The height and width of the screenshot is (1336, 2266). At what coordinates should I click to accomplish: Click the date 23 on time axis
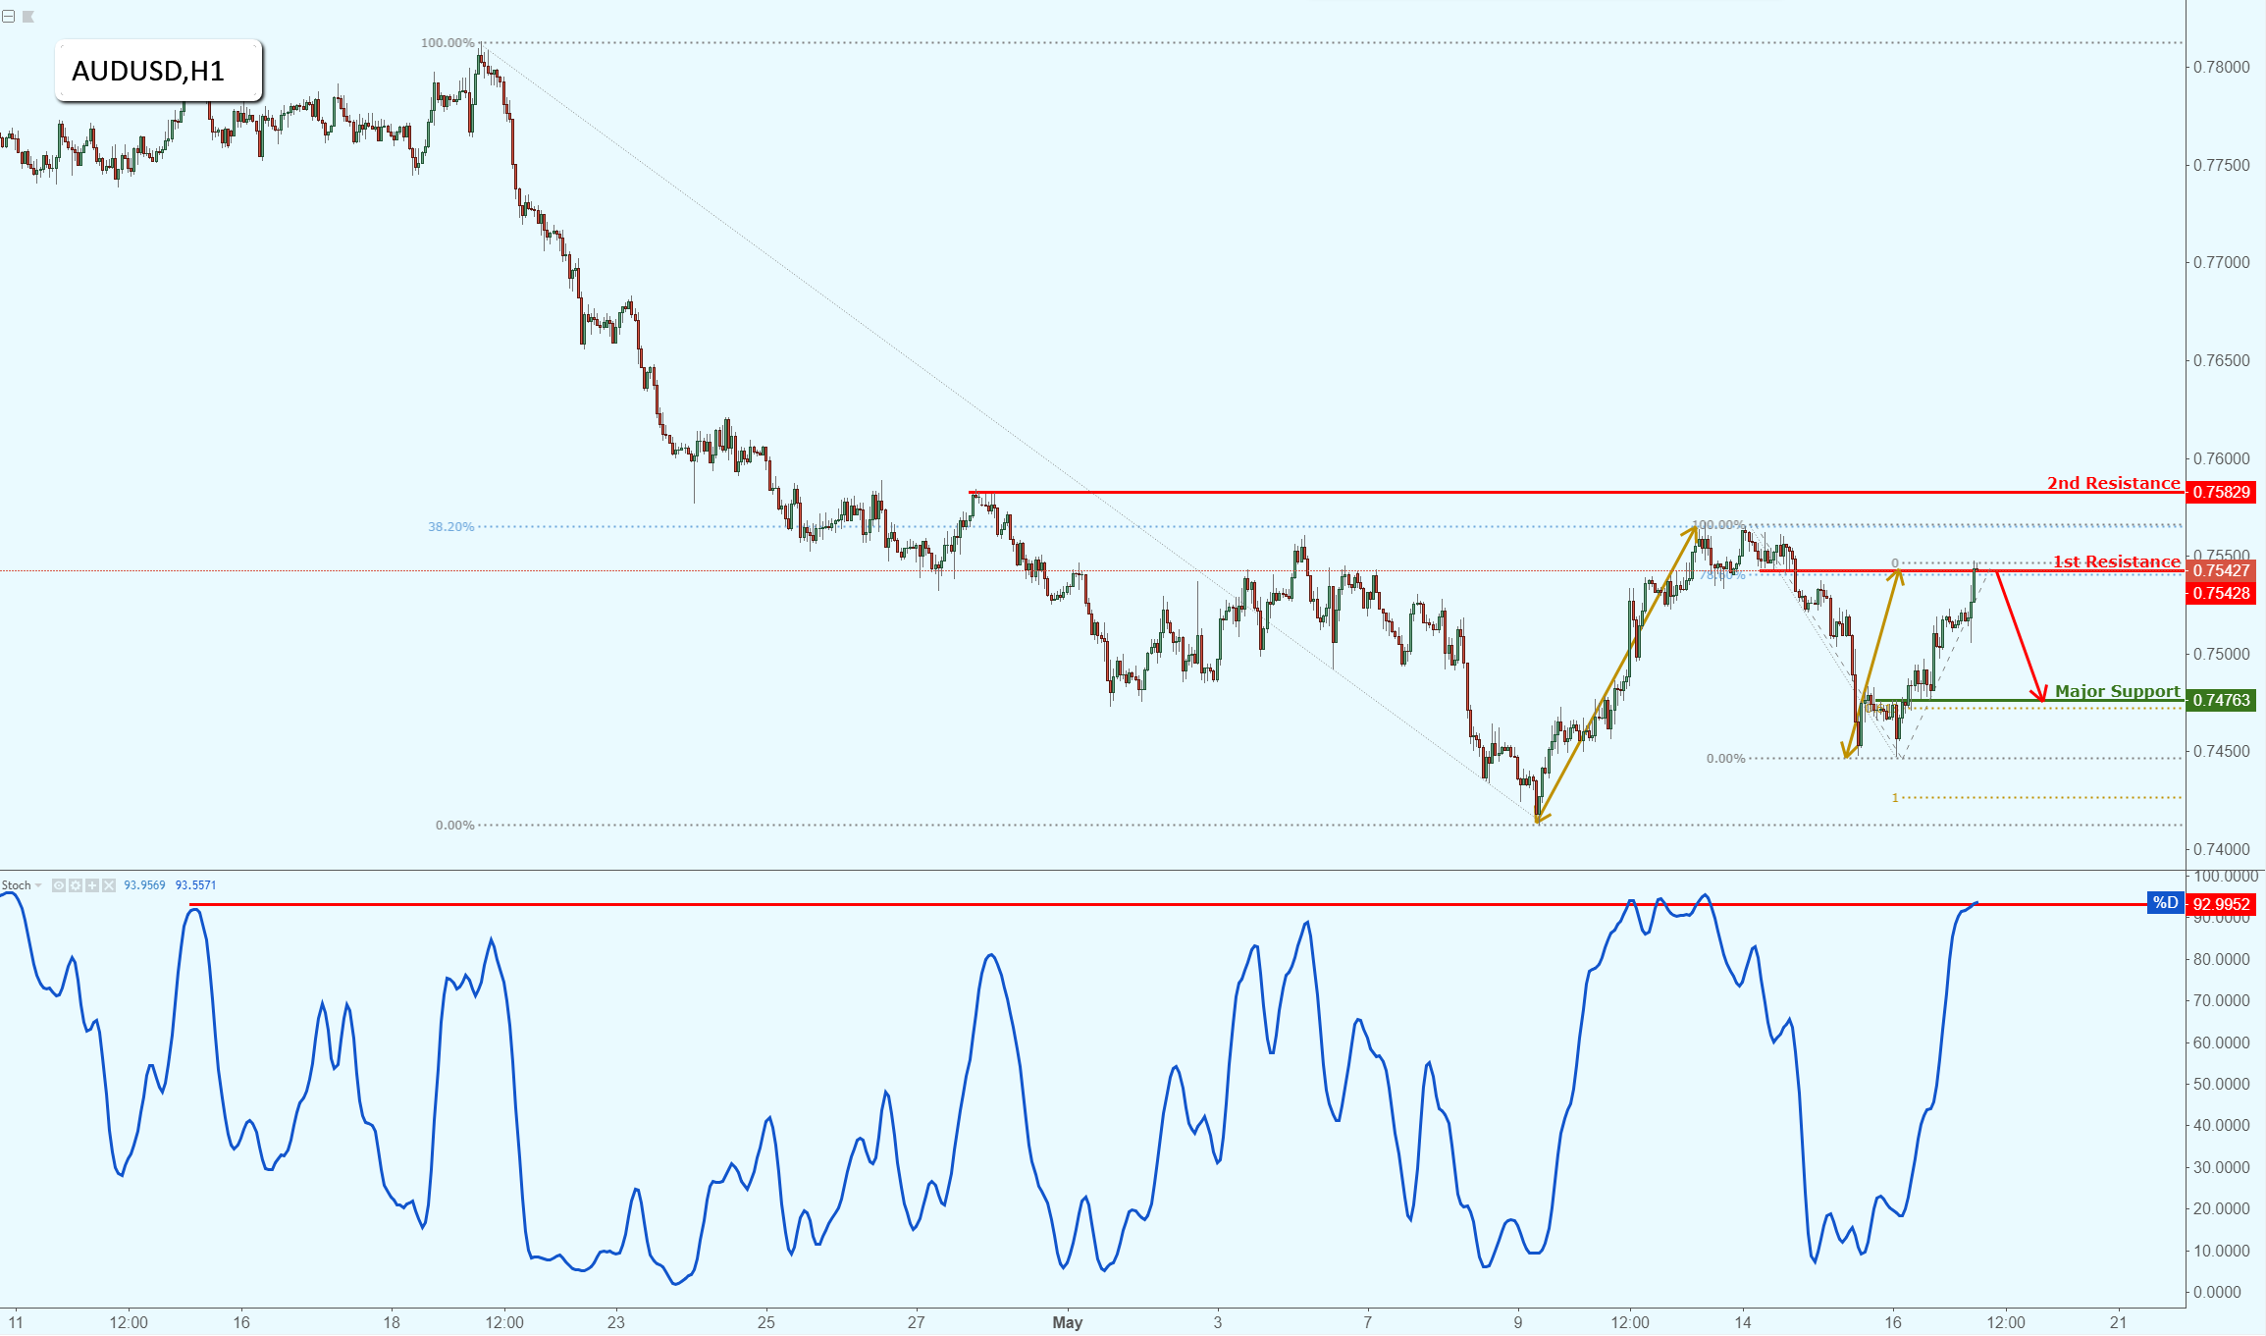(616, 1322)
